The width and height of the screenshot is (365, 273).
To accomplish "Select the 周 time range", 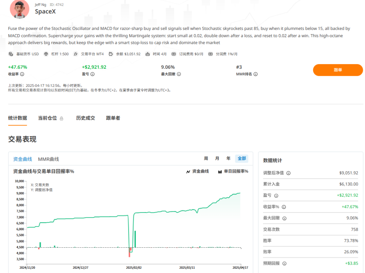I will (x=206, y=159).
